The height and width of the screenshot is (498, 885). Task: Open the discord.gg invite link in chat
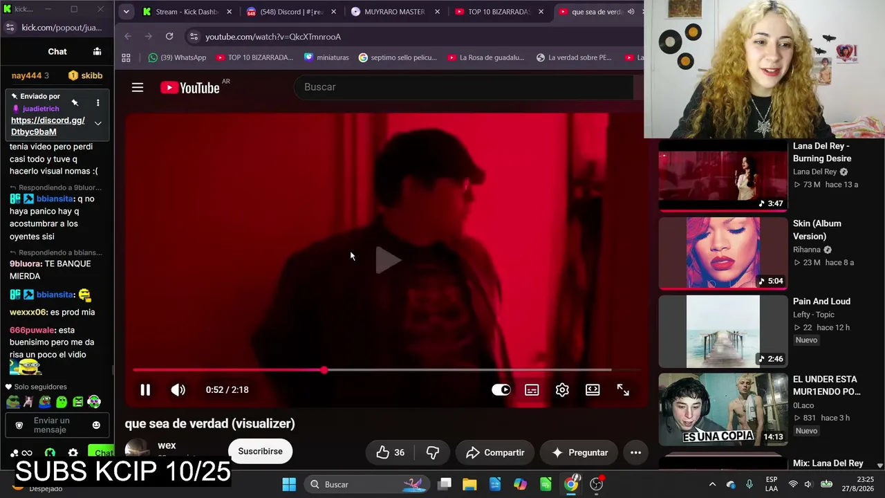(48, 126)
